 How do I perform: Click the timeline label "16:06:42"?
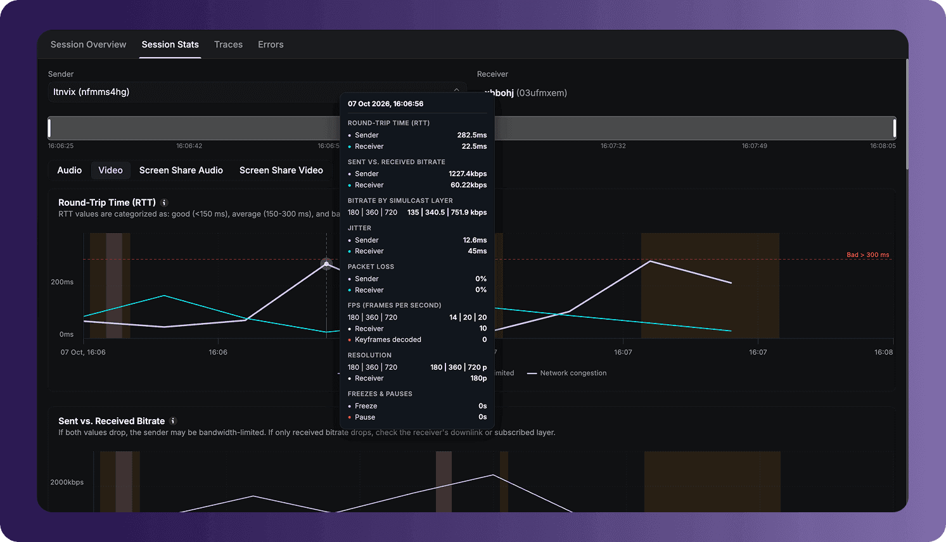pyautogui.click(x=189, y=146)
